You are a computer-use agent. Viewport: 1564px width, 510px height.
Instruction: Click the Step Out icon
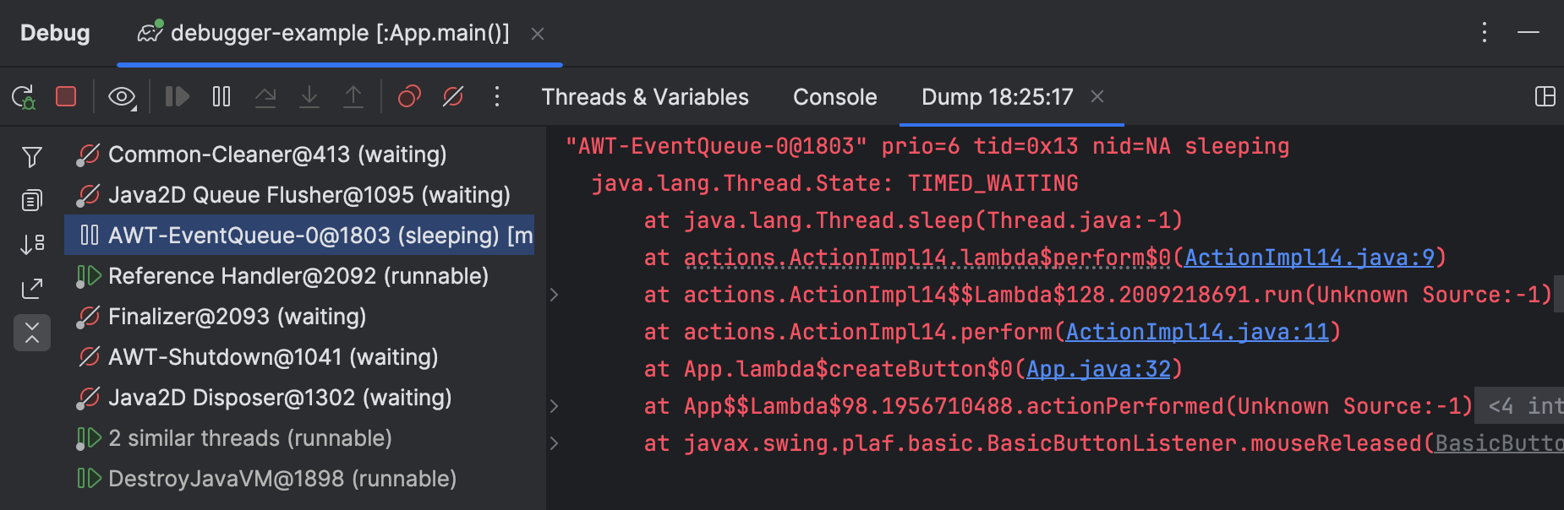[x=353, y=97]
